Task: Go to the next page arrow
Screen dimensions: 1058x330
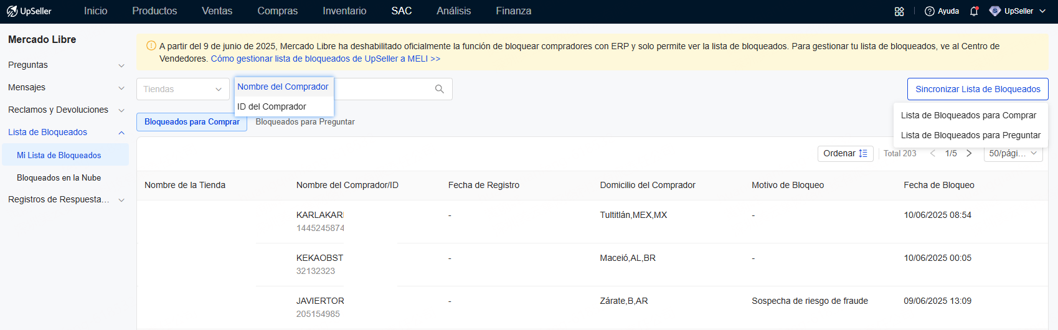Action: point(969,153)
